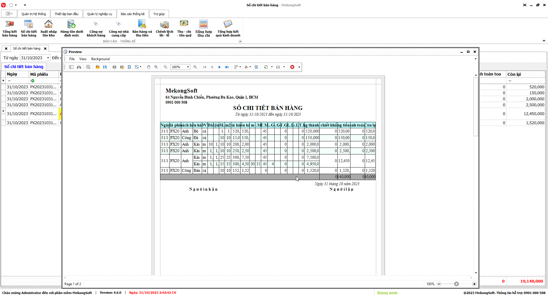
Task: Click the binoculars search icon
Action: (79, 67)
